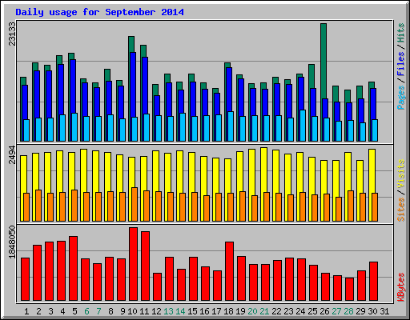Click the 'Files' legend label
This screenshot has width=410, height=320.
click(400, 63)
